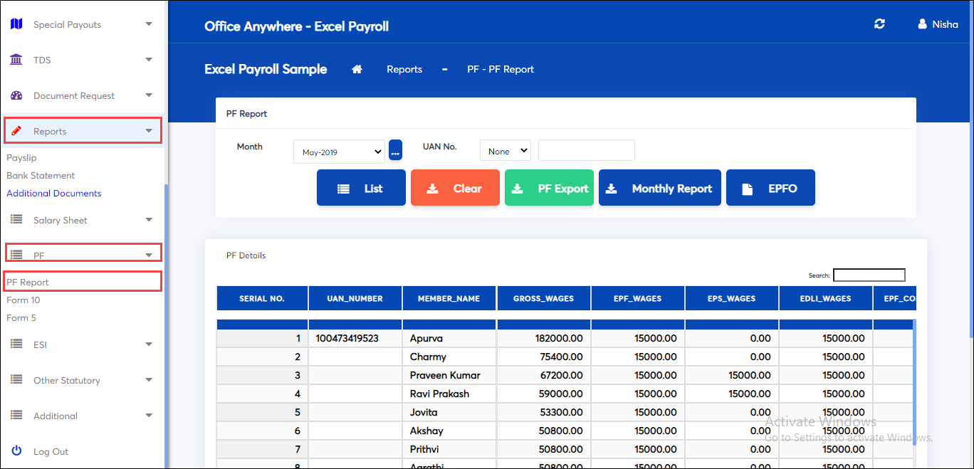Expand the Other Statutory menu arrow
This screenshot has height=469, width=974.
pos(149,380)
